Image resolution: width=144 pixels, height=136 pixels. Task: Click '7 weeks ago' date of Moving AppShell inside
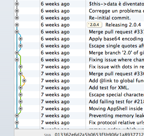55,109
